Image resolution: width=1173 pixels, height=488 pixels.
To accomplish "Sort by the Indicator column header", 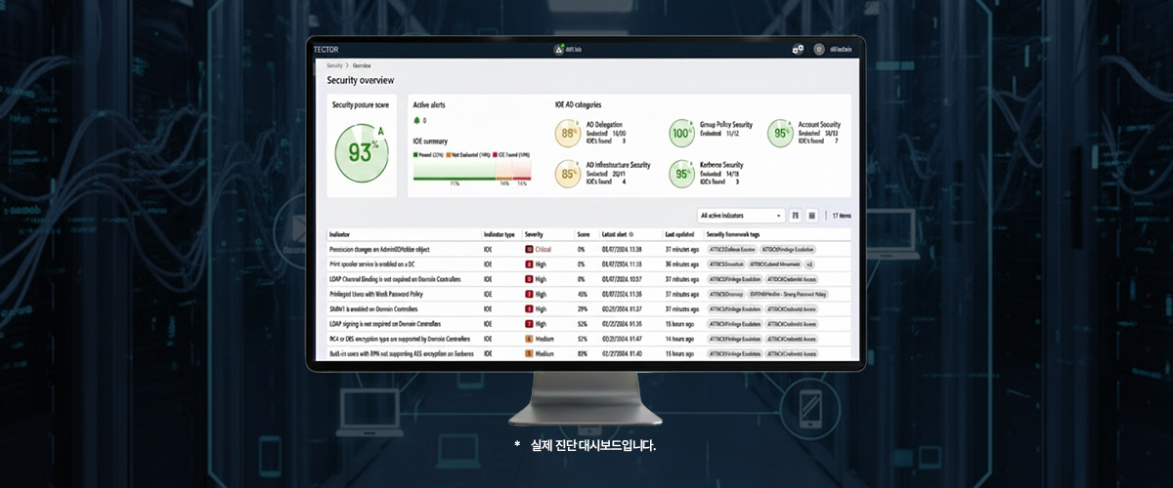I will point(341,235).
